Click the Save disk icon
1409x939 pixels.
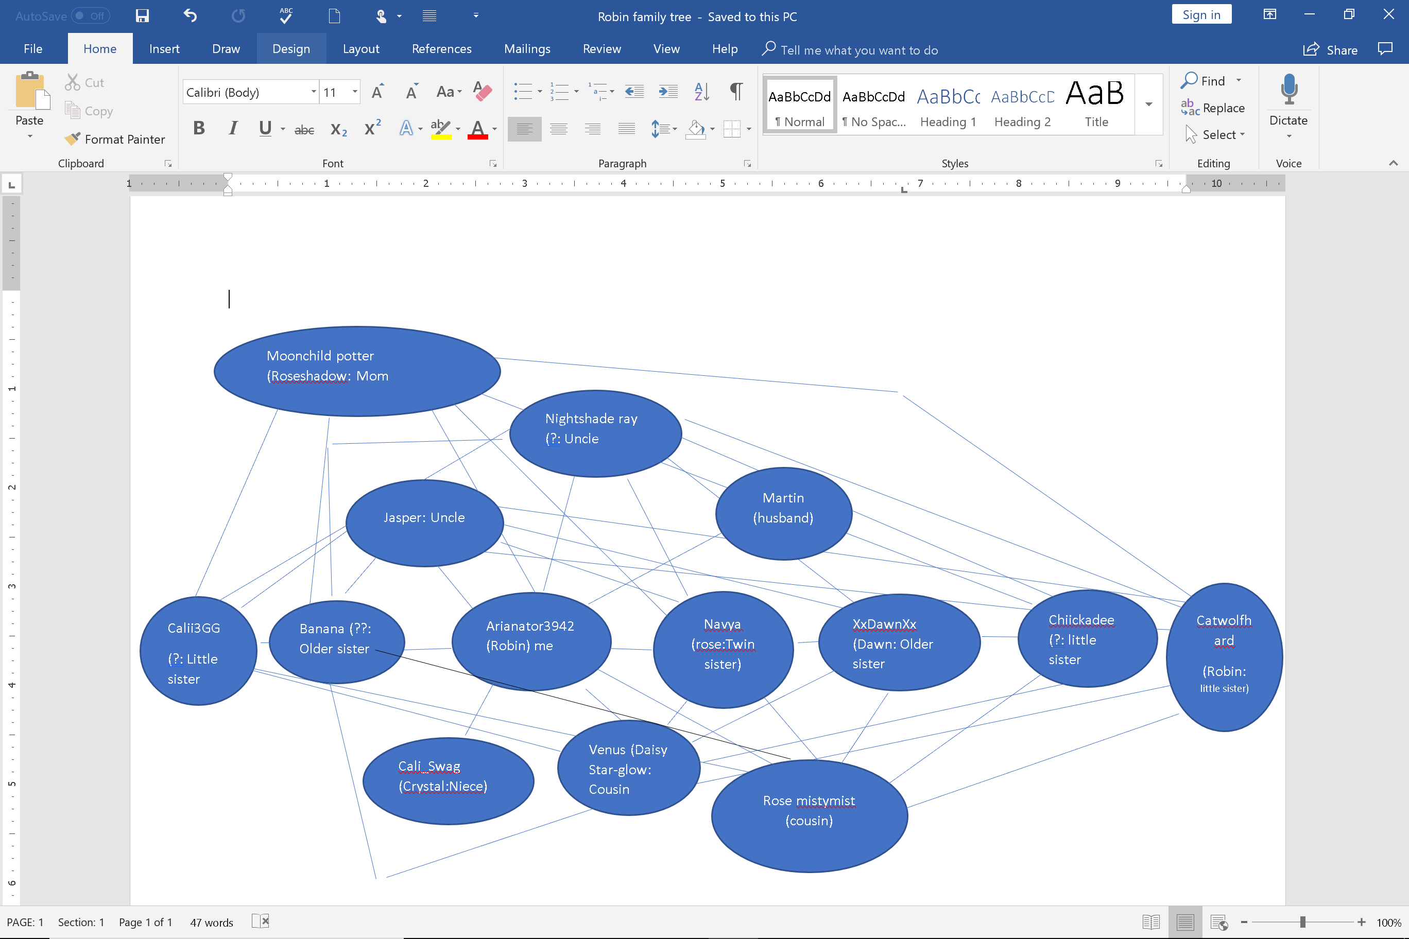(x=142, y=16)
